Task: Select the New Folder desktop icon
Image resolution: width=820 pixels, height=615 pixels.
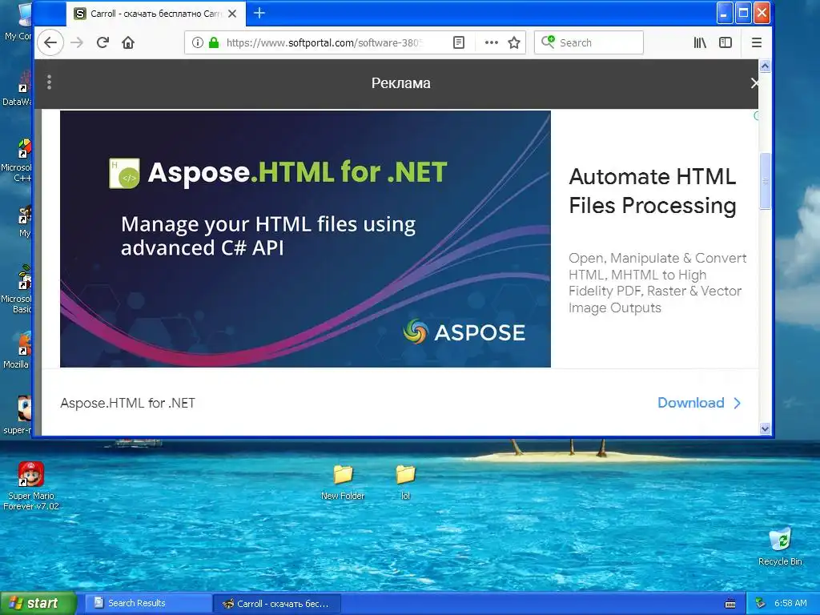Action: (x=343, y=482)
